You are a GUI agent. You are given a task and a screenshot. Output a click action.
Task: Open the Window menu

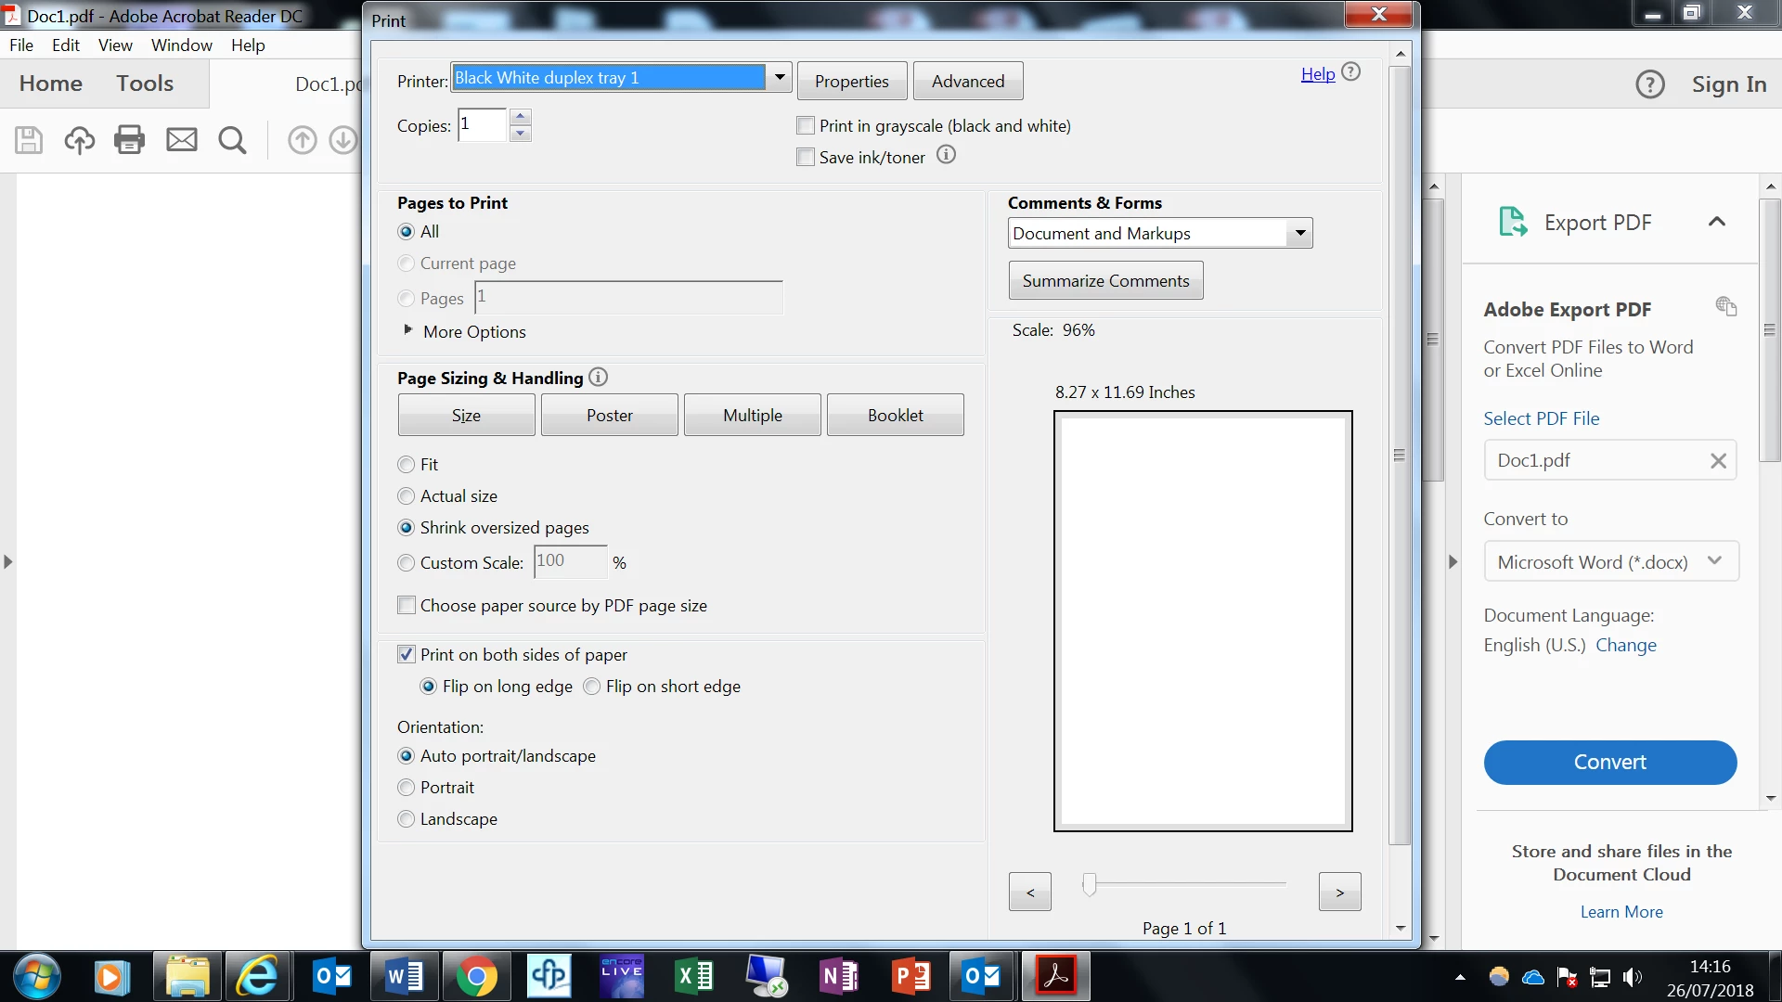point(181,45)
